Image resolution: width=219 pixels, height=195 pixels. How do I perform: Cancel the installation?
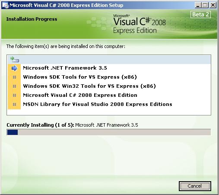point(195,186)
